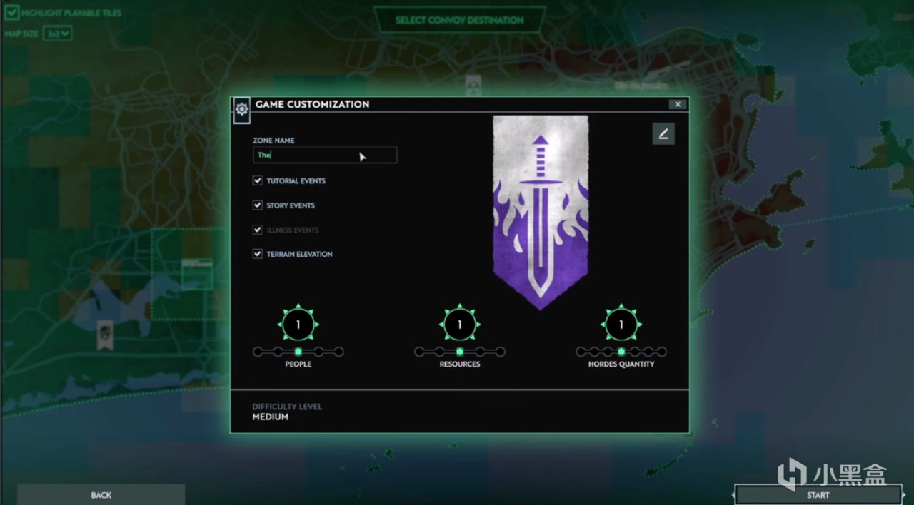
Task: Click the purple sword banner emblem
Action: (x=541, y=212)
